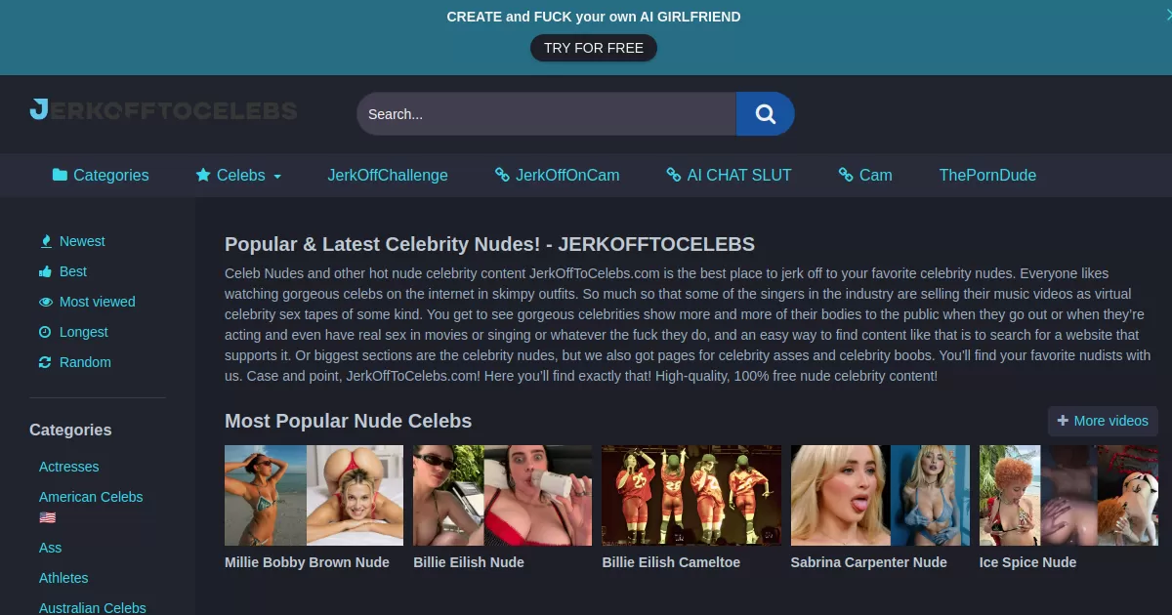Open the JerkOffChallenge nav item
The width and height of the screenshot is (1172, 615).
point(388,176)
